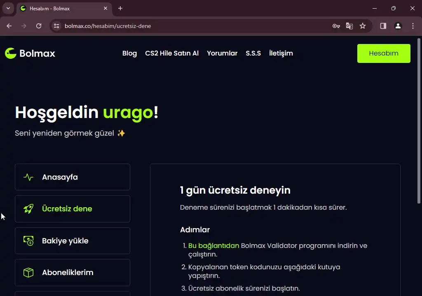
Task: Follow the Bu bağlantıdan download link
Action: [x=213, y=245]
